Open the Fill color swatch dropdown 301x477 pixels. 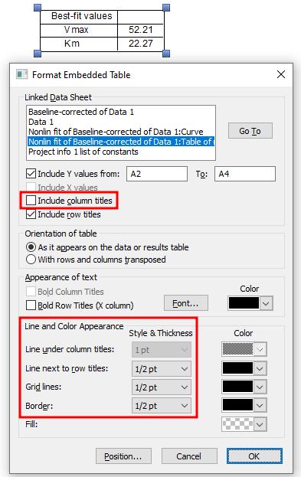coord(244,424)
